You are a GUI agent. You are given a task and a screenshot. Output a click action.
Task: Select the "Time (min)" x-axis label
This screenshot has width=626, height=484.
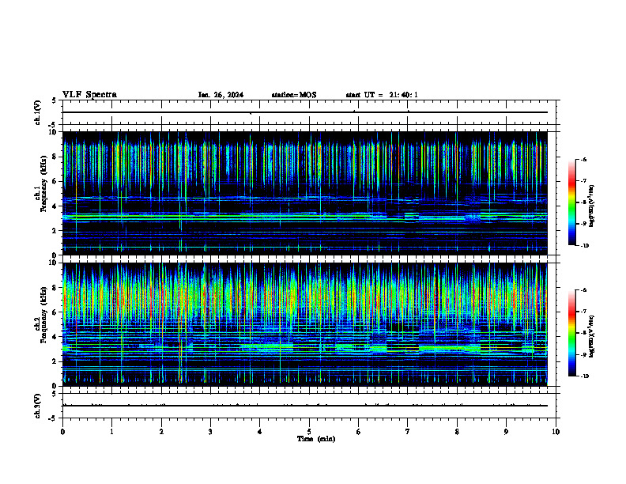tap(316, 439)
